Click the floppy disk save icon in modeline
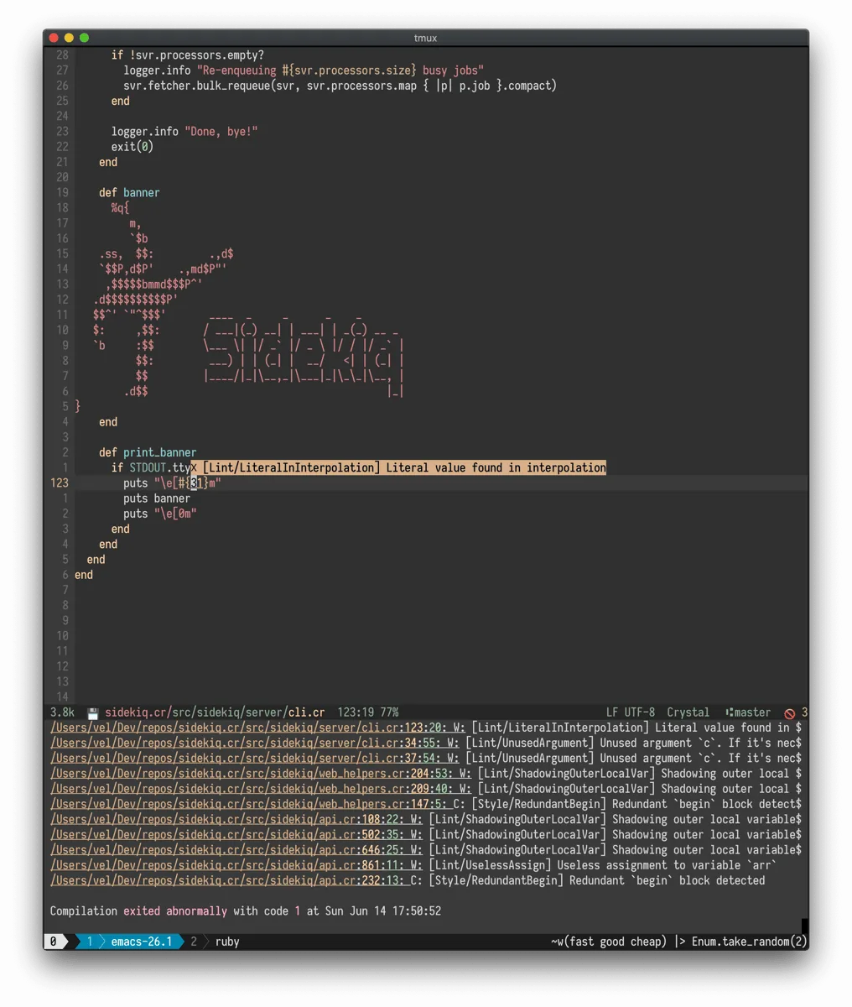 click(92, 713)
